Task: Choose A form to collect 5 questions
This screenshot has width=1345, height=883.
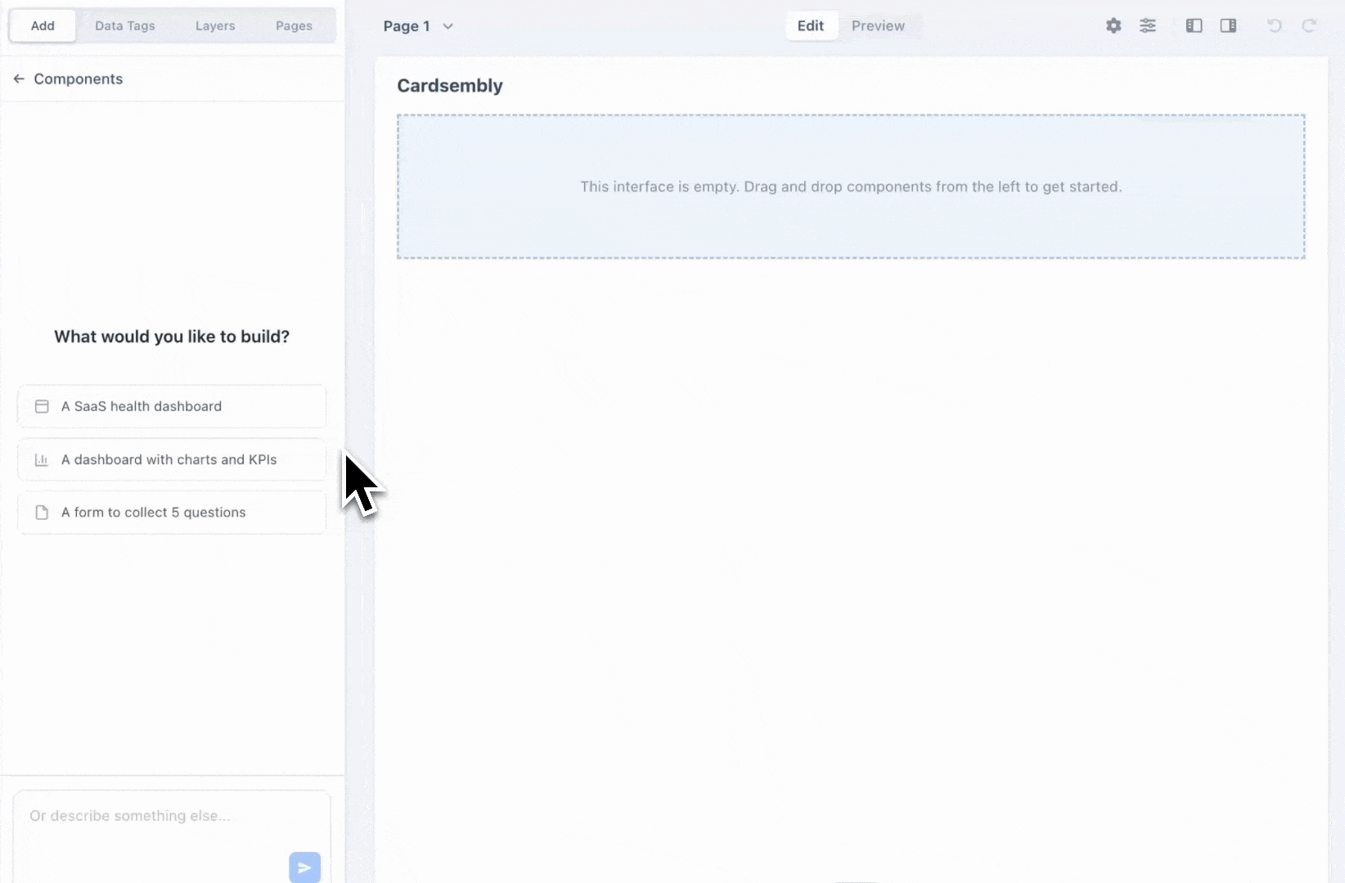Action: coord(172,513)
